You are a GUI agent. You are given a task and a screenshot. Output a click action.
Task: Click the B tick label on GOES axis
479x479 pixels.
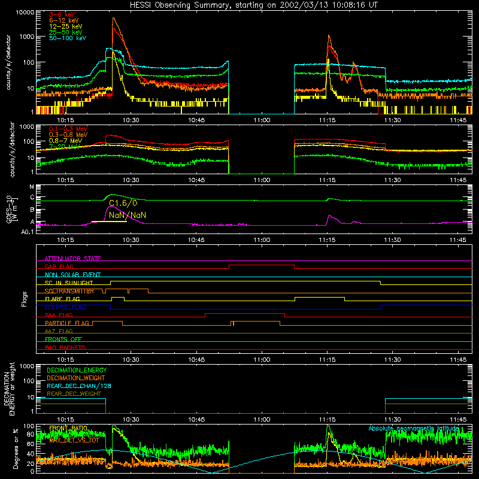pyautogui.click(x=32, y=210)
